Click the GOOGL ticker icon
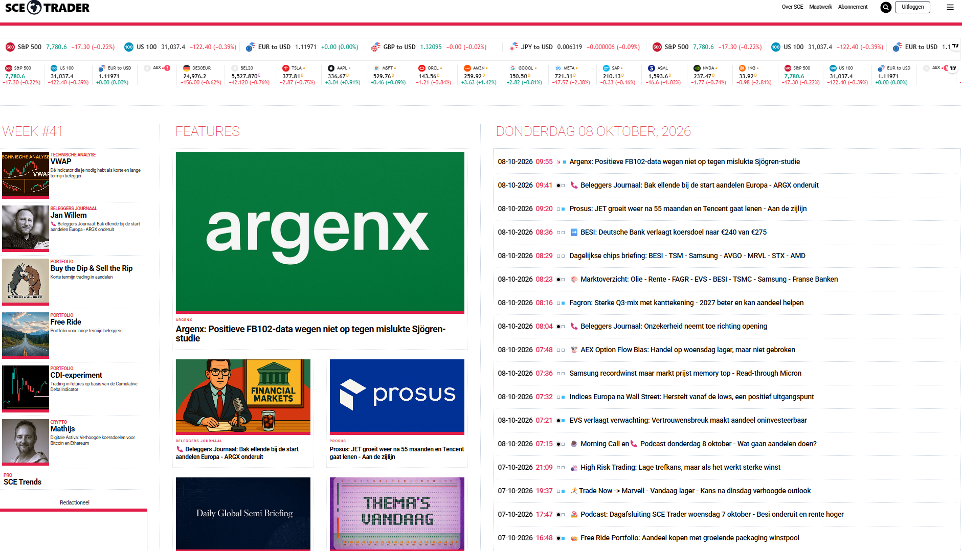 point(513,68)
